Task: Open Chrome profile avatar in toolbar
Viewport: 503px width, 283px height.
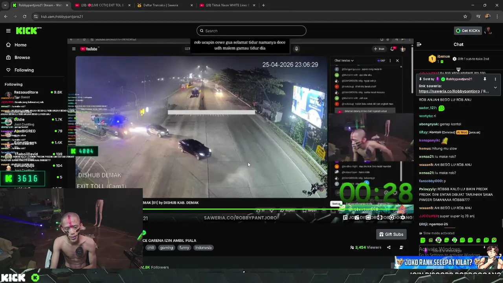Action: click(x=488, y=17)
